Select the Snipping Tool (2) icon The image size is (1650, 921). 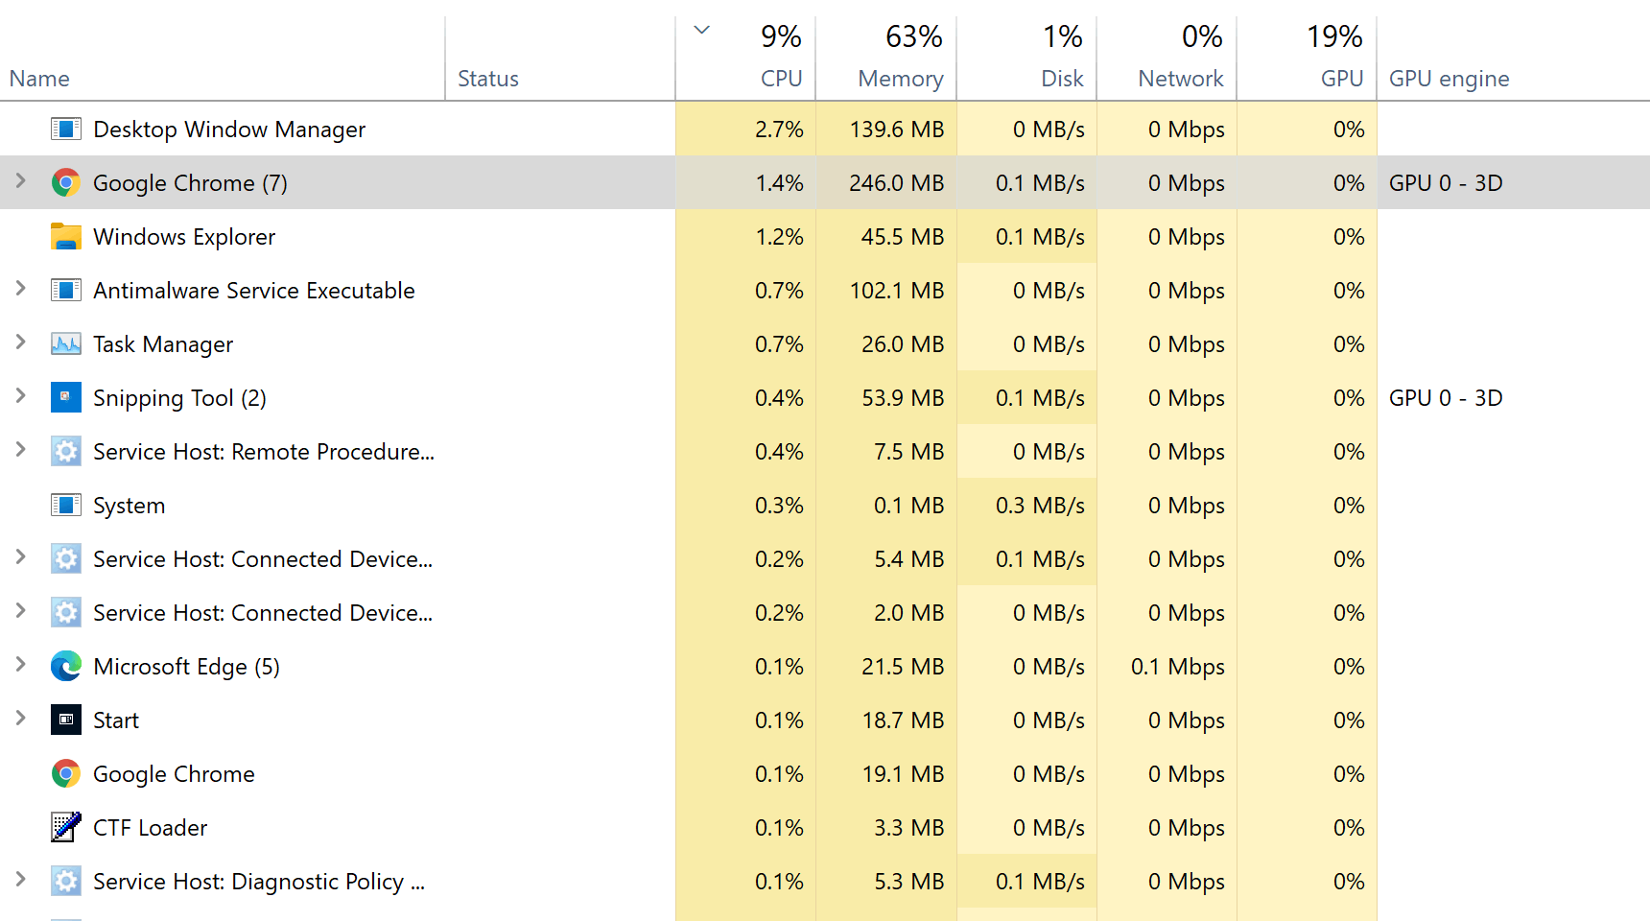[65, 397]
